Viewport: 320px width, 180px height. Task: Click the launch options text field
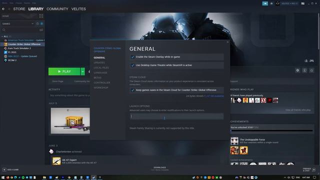coord(176,116)
